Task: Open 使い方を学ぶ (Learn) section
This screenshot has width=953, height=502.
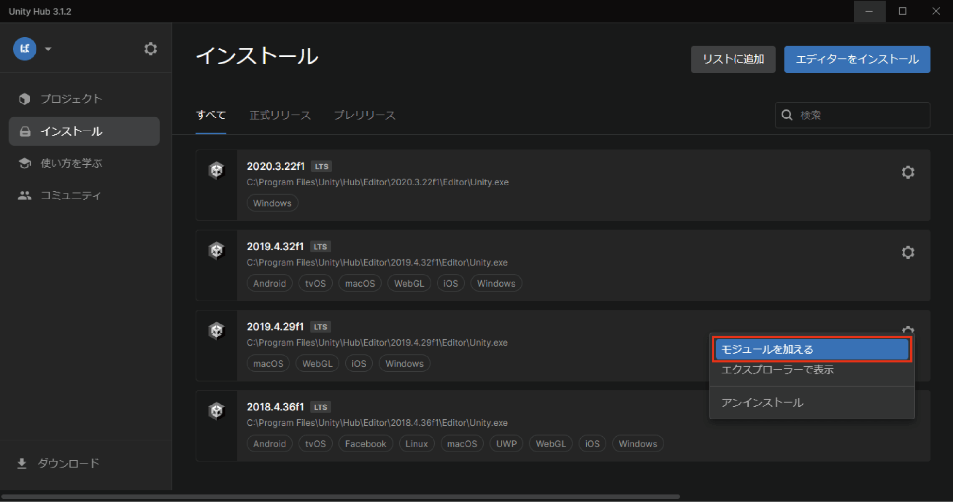Action: click(71, 163)
